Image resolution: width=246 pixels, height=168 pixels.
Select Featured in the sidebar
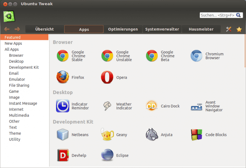click(24, 37)
